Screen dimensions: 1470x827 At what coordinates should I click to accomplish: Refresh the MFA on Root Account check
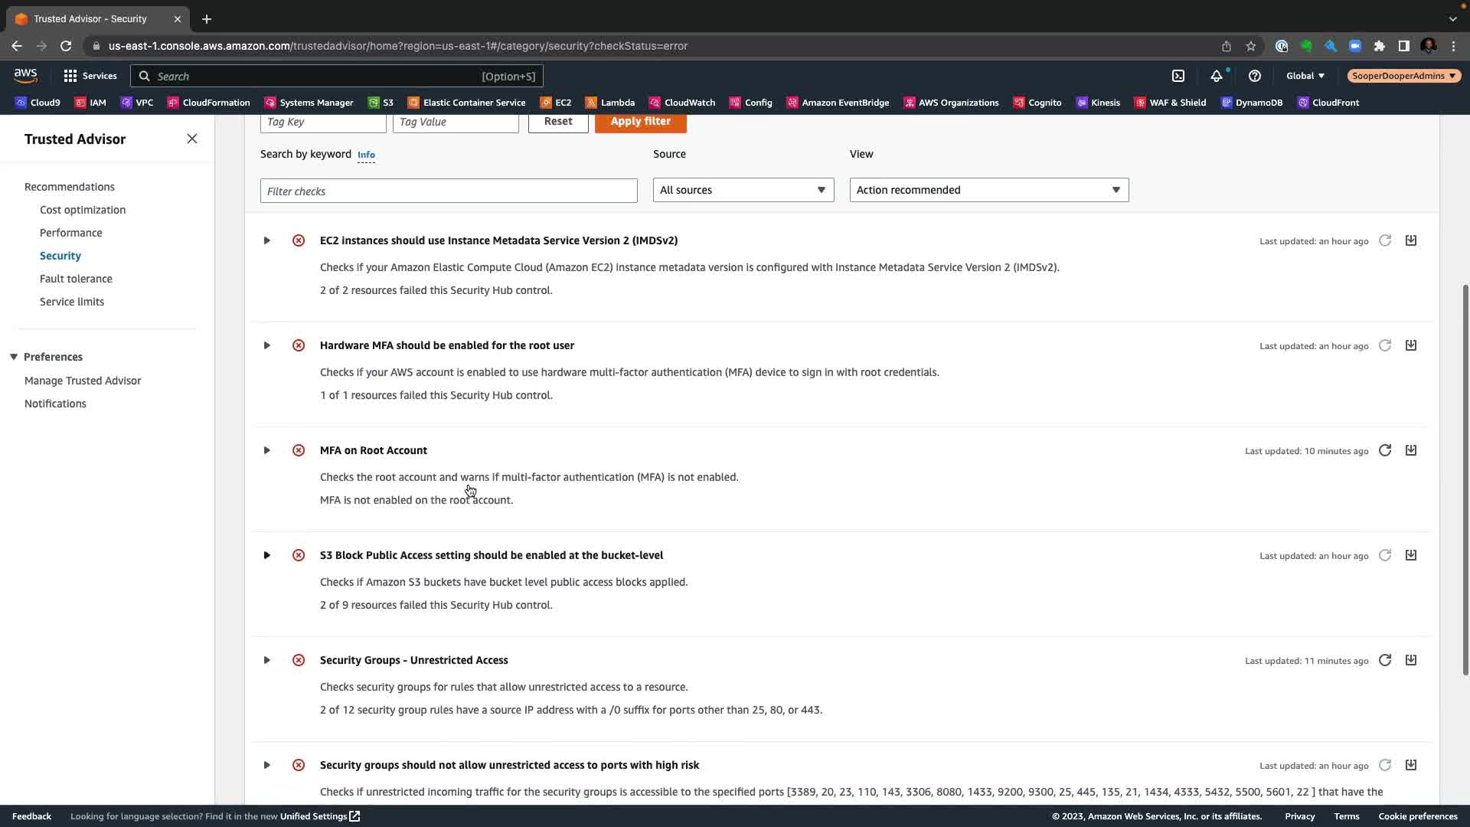pyautogui.click(x=1384, y=450)
